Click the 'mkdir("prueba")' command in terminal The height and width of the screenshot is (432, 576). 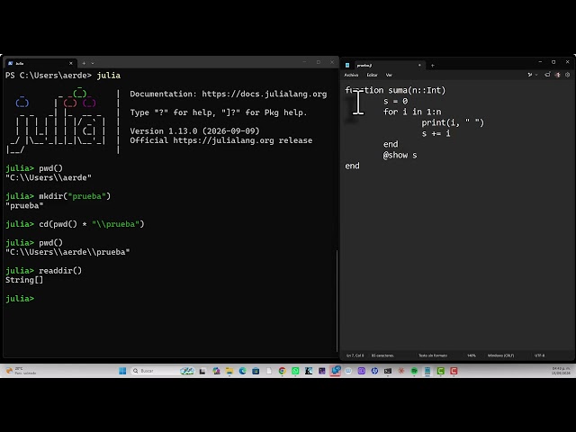[75, 196]
